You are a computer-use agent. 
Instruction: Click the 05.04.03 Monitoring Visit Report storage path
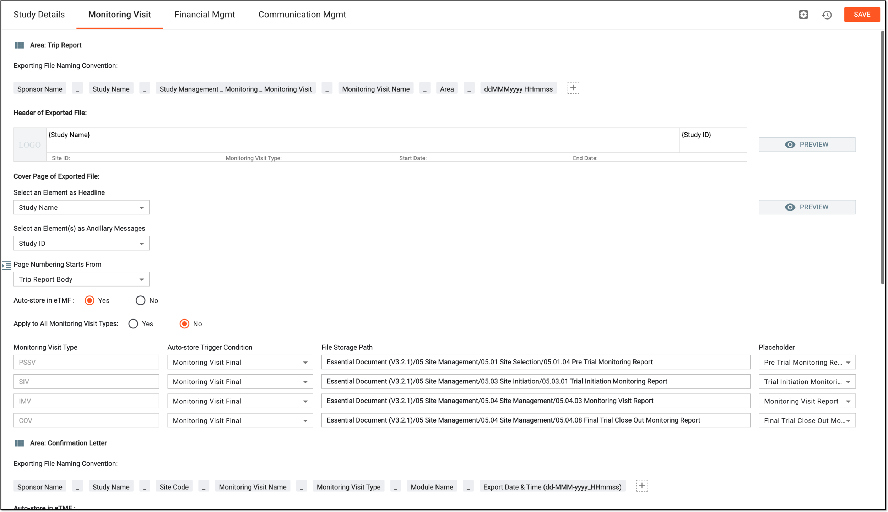coord(536,401)
